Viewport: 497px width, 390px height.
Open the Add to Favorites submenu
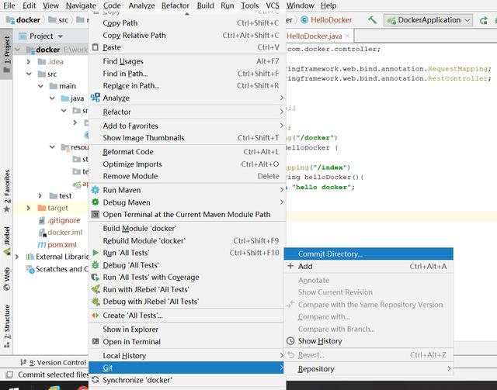(x=187, y=126)
